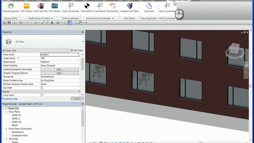This screenshot has width=254, height=143.
Task: Switch to the Modify ribbon tab
Action: pyautogui.click(x=196, y=1)
